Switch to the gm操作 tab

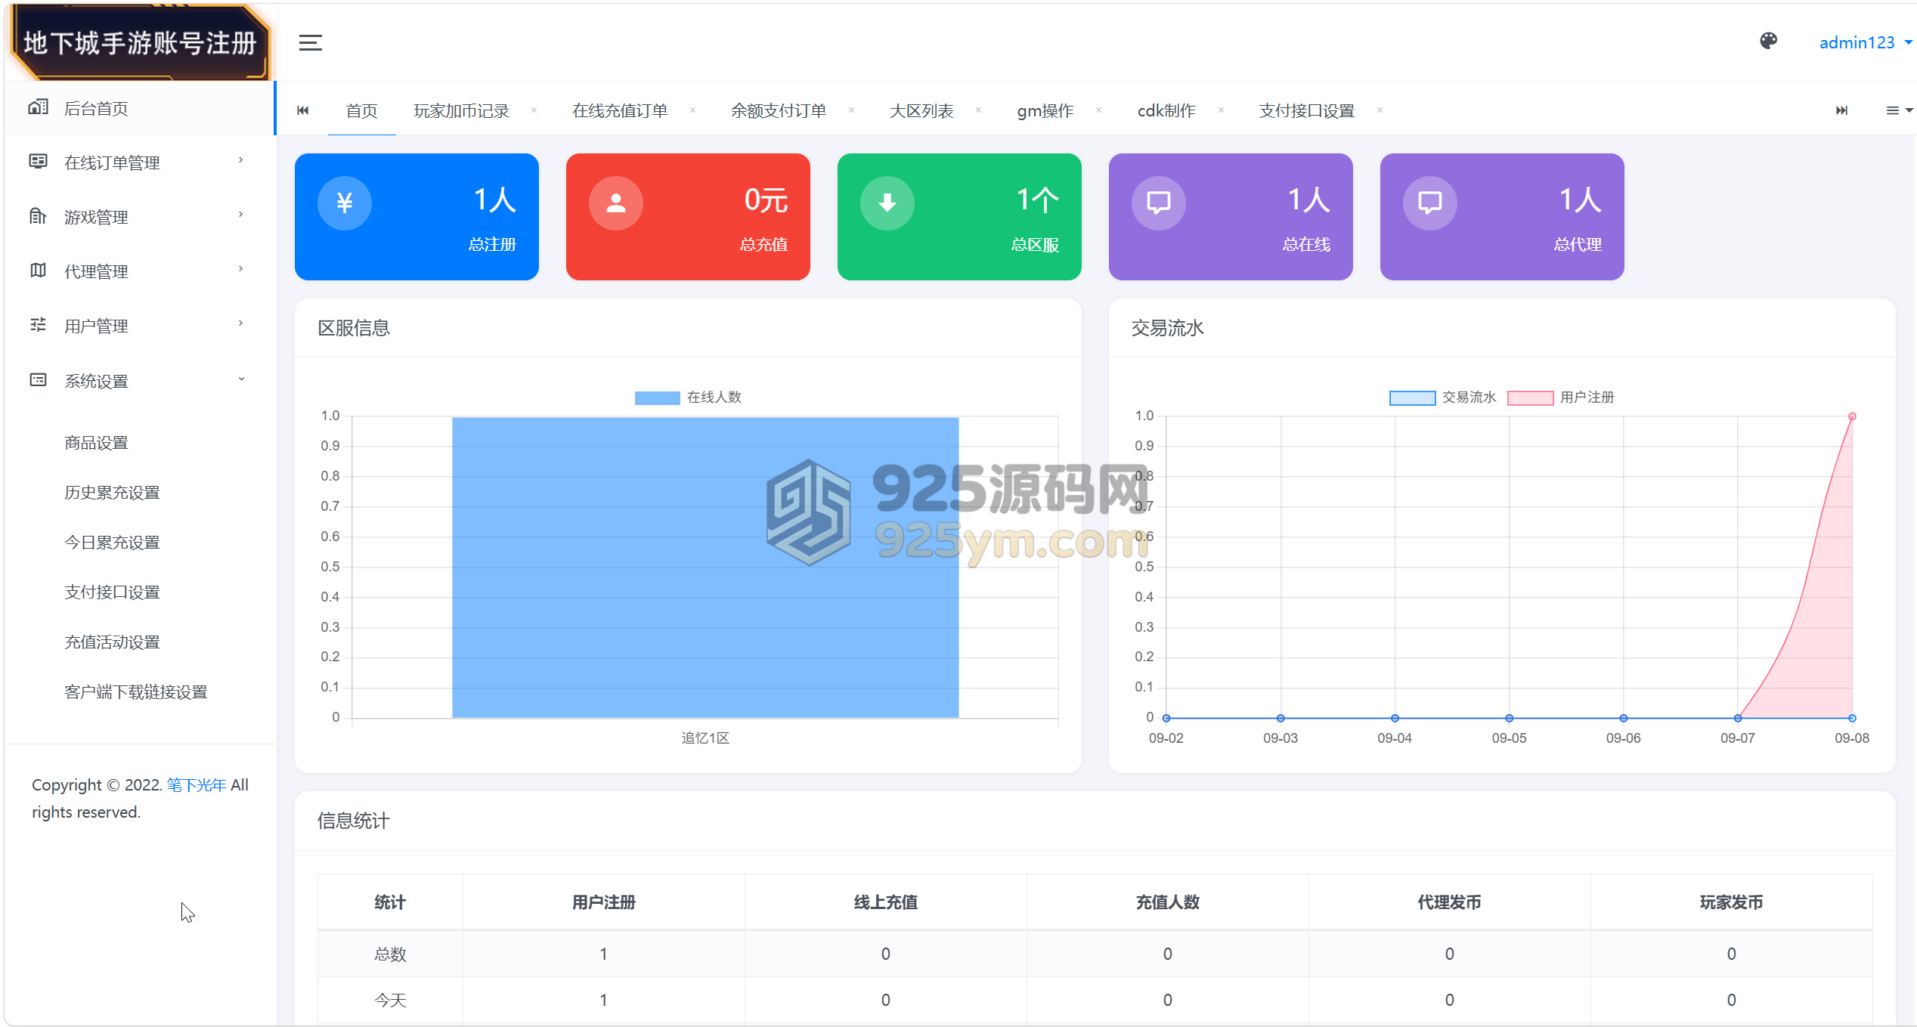point(1045,111)
